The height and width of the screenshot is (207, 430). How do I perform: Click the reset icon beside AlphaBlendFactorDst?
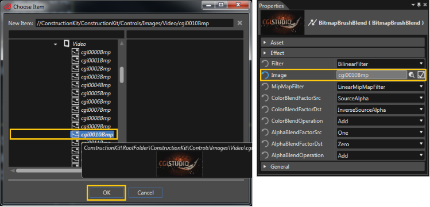[x=265, y=144]
